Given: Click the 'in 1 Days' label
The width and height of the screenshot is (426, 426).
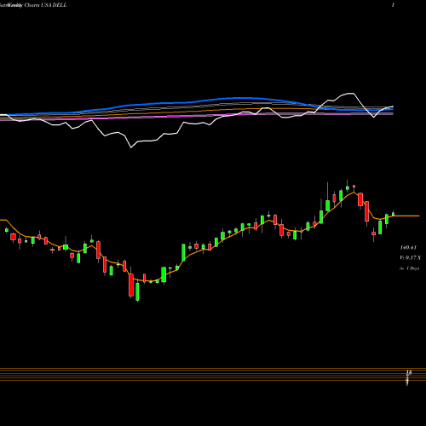Looking at the screenshot, I should tap(409, 268).
